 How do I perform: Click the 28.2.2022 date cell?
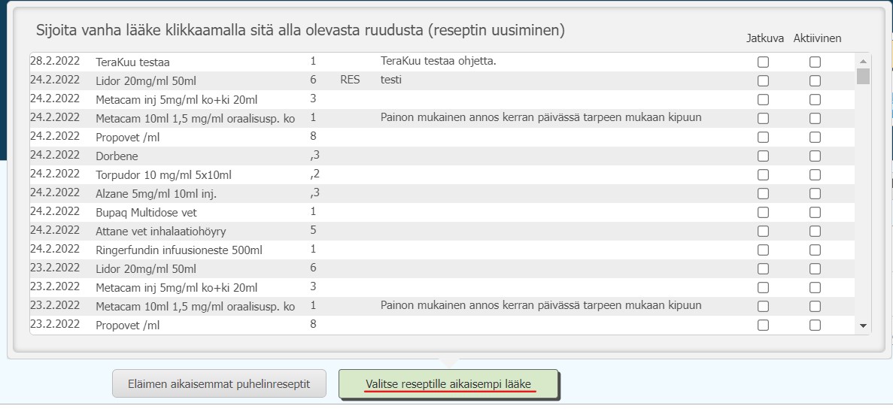(x=55, y=61)
